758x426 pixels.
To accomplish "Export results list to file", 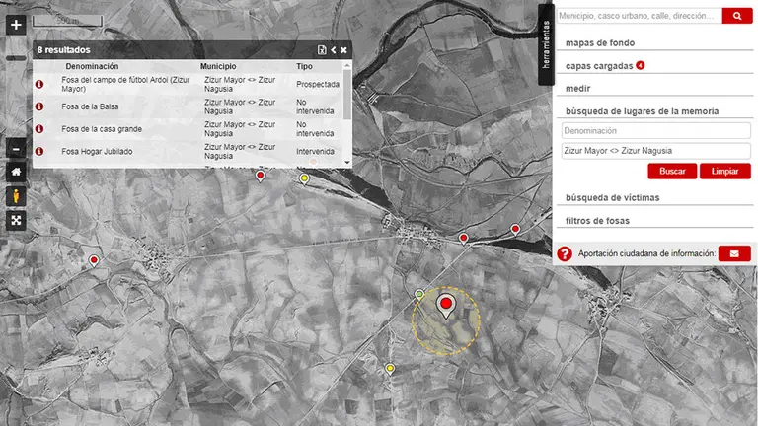I will [322, 49].
